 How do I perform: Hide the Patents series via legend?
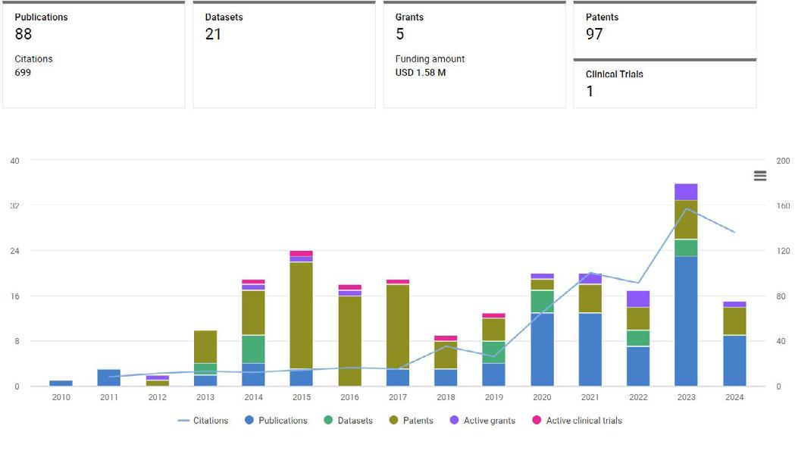412,421
